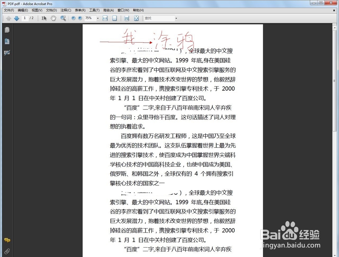
Task: Click the page number input field
Action: 25,18
